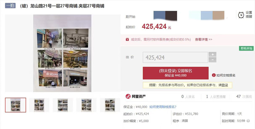The width and height of the screenshot is (255, 129).
Task: Select the fourth photo thumbnail
Action: (86, 105)
